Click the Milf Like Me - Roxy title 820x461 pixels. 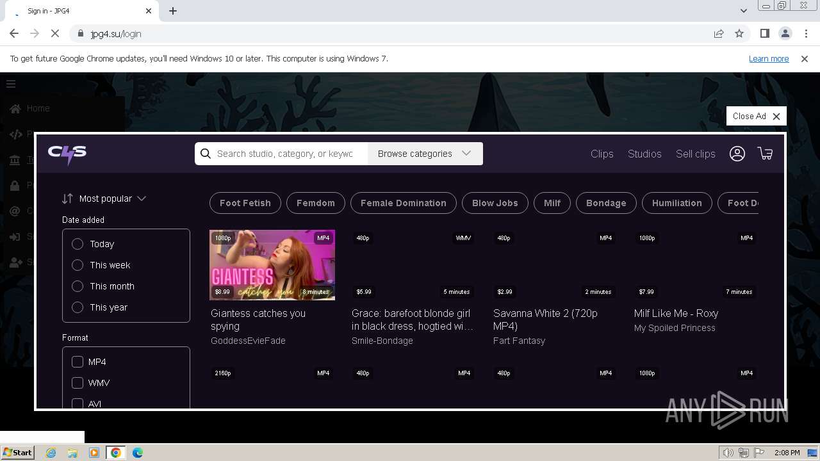pyautogui.click(x=676, y=313)
